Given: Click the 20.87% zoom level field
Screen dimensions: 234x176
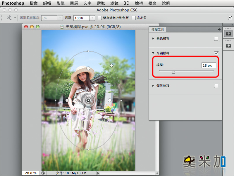Looking at the screenshot, I should 31,173.
